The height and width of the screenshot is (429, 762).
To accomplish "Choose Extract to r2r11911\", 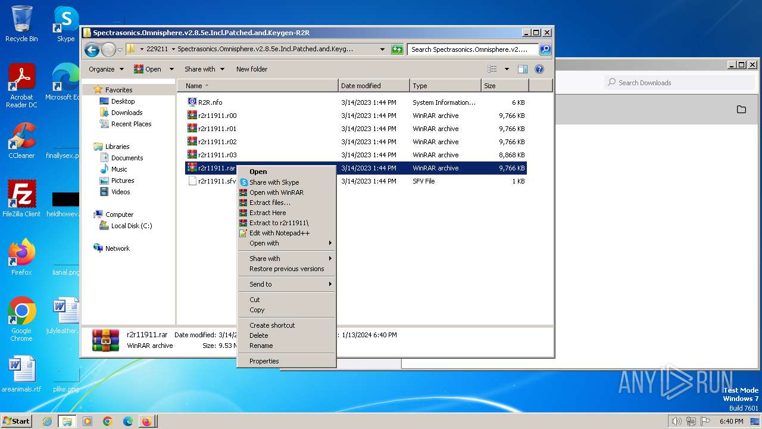I will 287,223.
